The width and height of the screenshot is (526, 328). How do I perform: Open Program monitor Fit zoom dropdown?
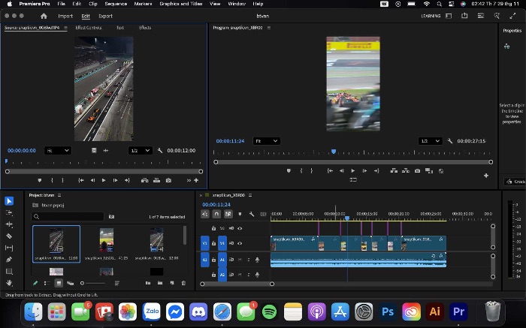pos(266,141)
